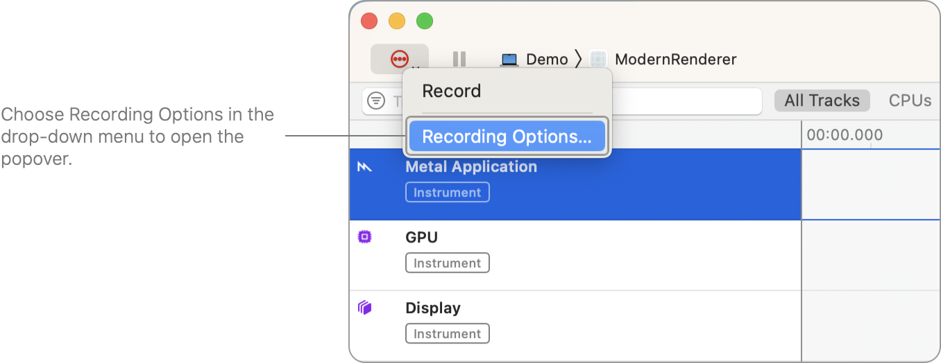This screenshot has width=941, height=363.
Task: Click the filter icon in the search field
Action: [376, 101]
